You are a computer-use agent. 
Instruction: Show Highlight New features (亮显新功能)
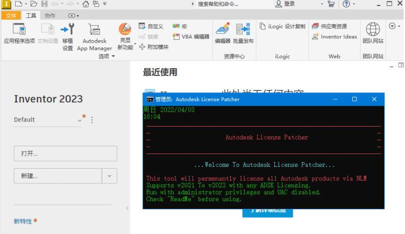click(x=125, y=37)
